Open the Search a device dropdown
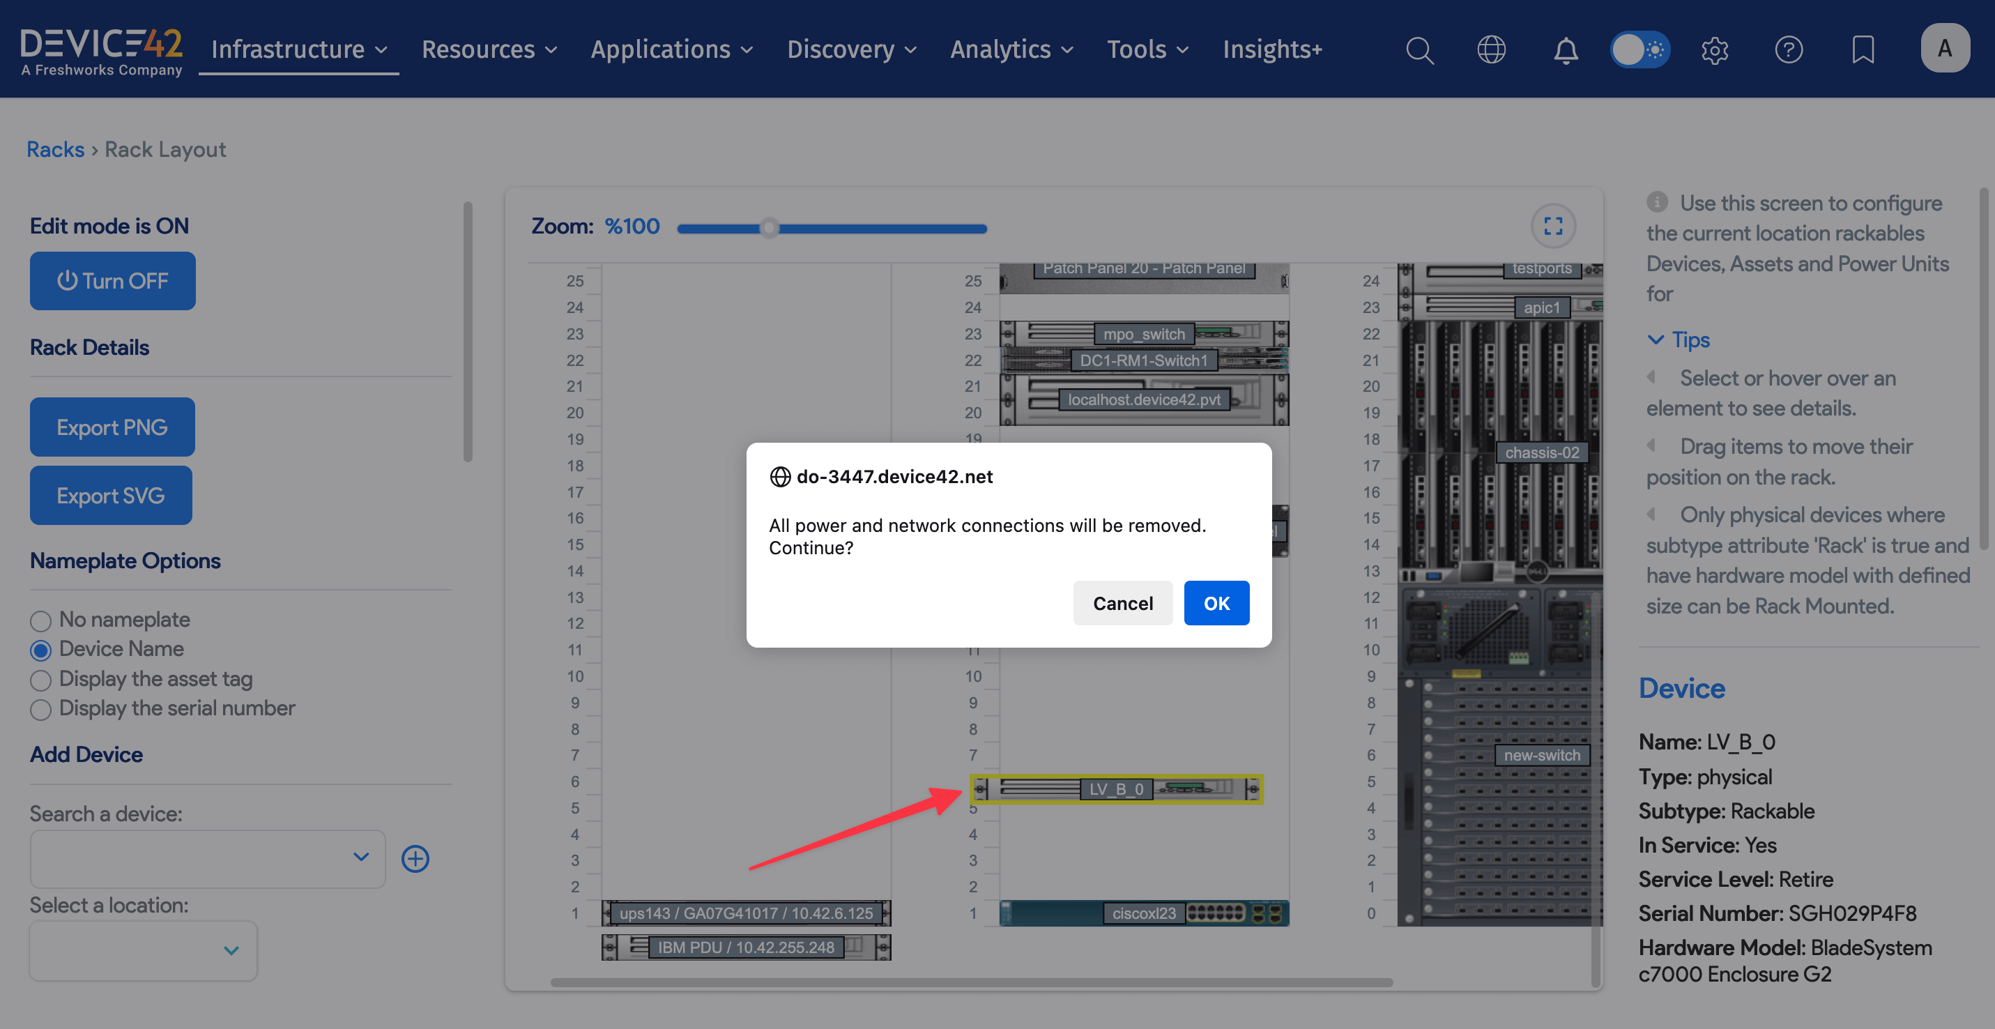This screenshot has height=1029, width=1995. click(x=208, y=858)
